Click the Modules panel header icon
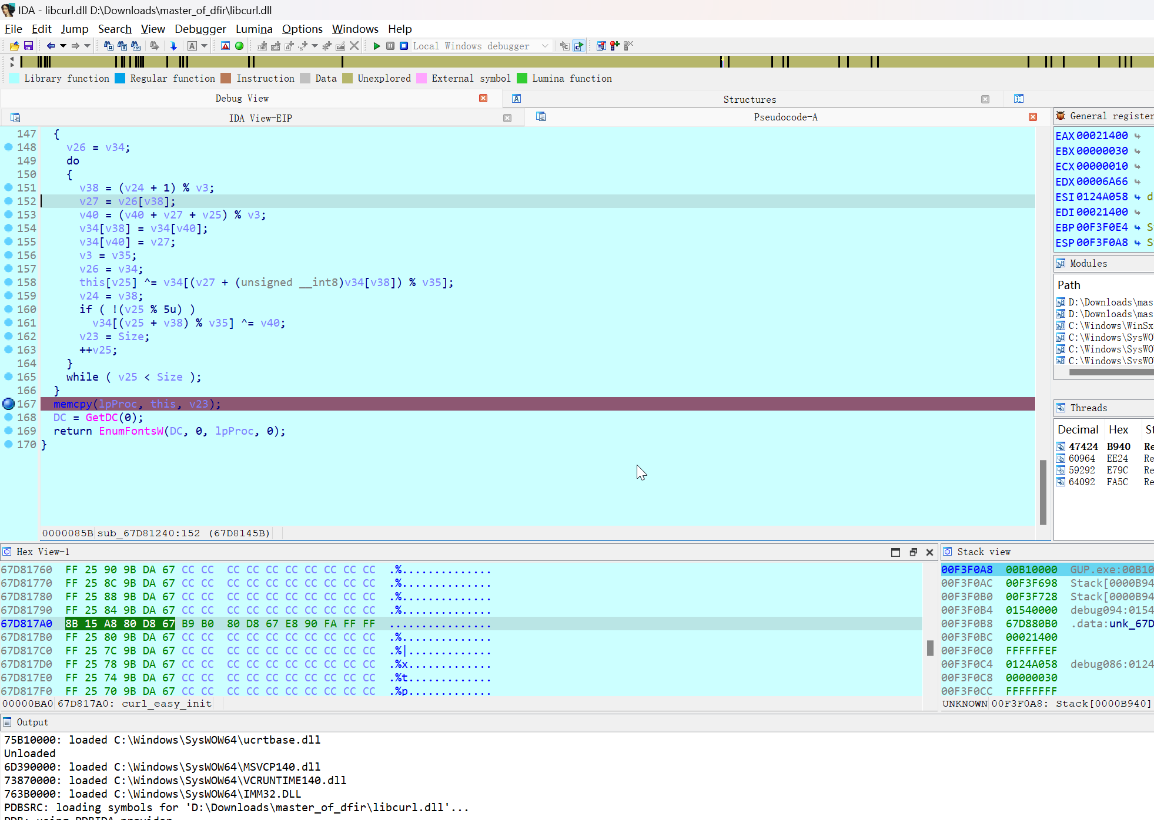Screen dimensions: 1154x820 [1061, 264]
